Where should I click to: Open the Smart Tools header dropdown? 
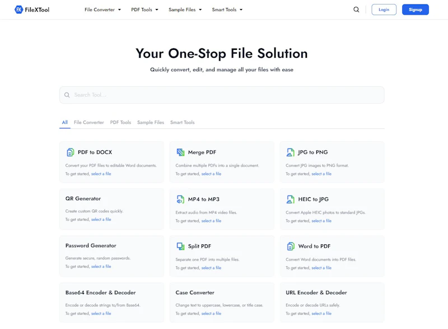227,10
